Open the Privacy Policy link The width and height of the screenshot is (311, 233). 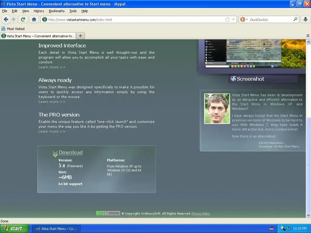click(201, 213)
